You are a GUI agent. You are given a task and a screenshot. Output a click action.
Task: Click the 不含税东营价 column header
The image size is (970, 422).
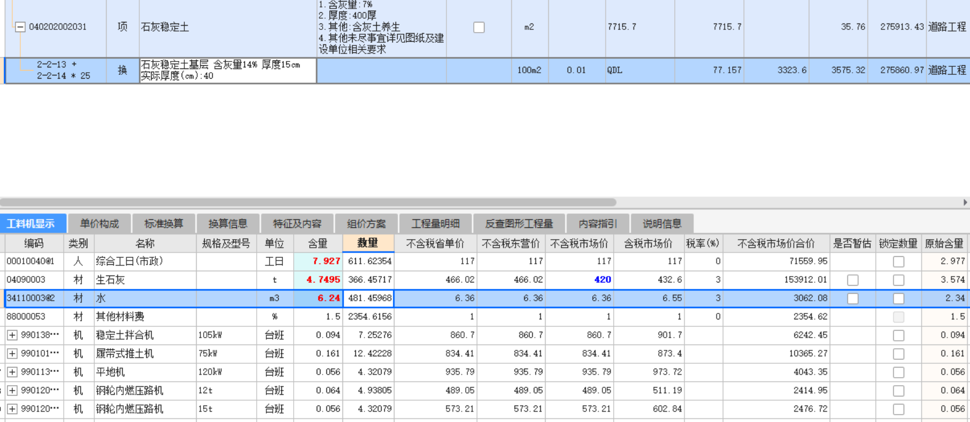[x=511, y=243]
